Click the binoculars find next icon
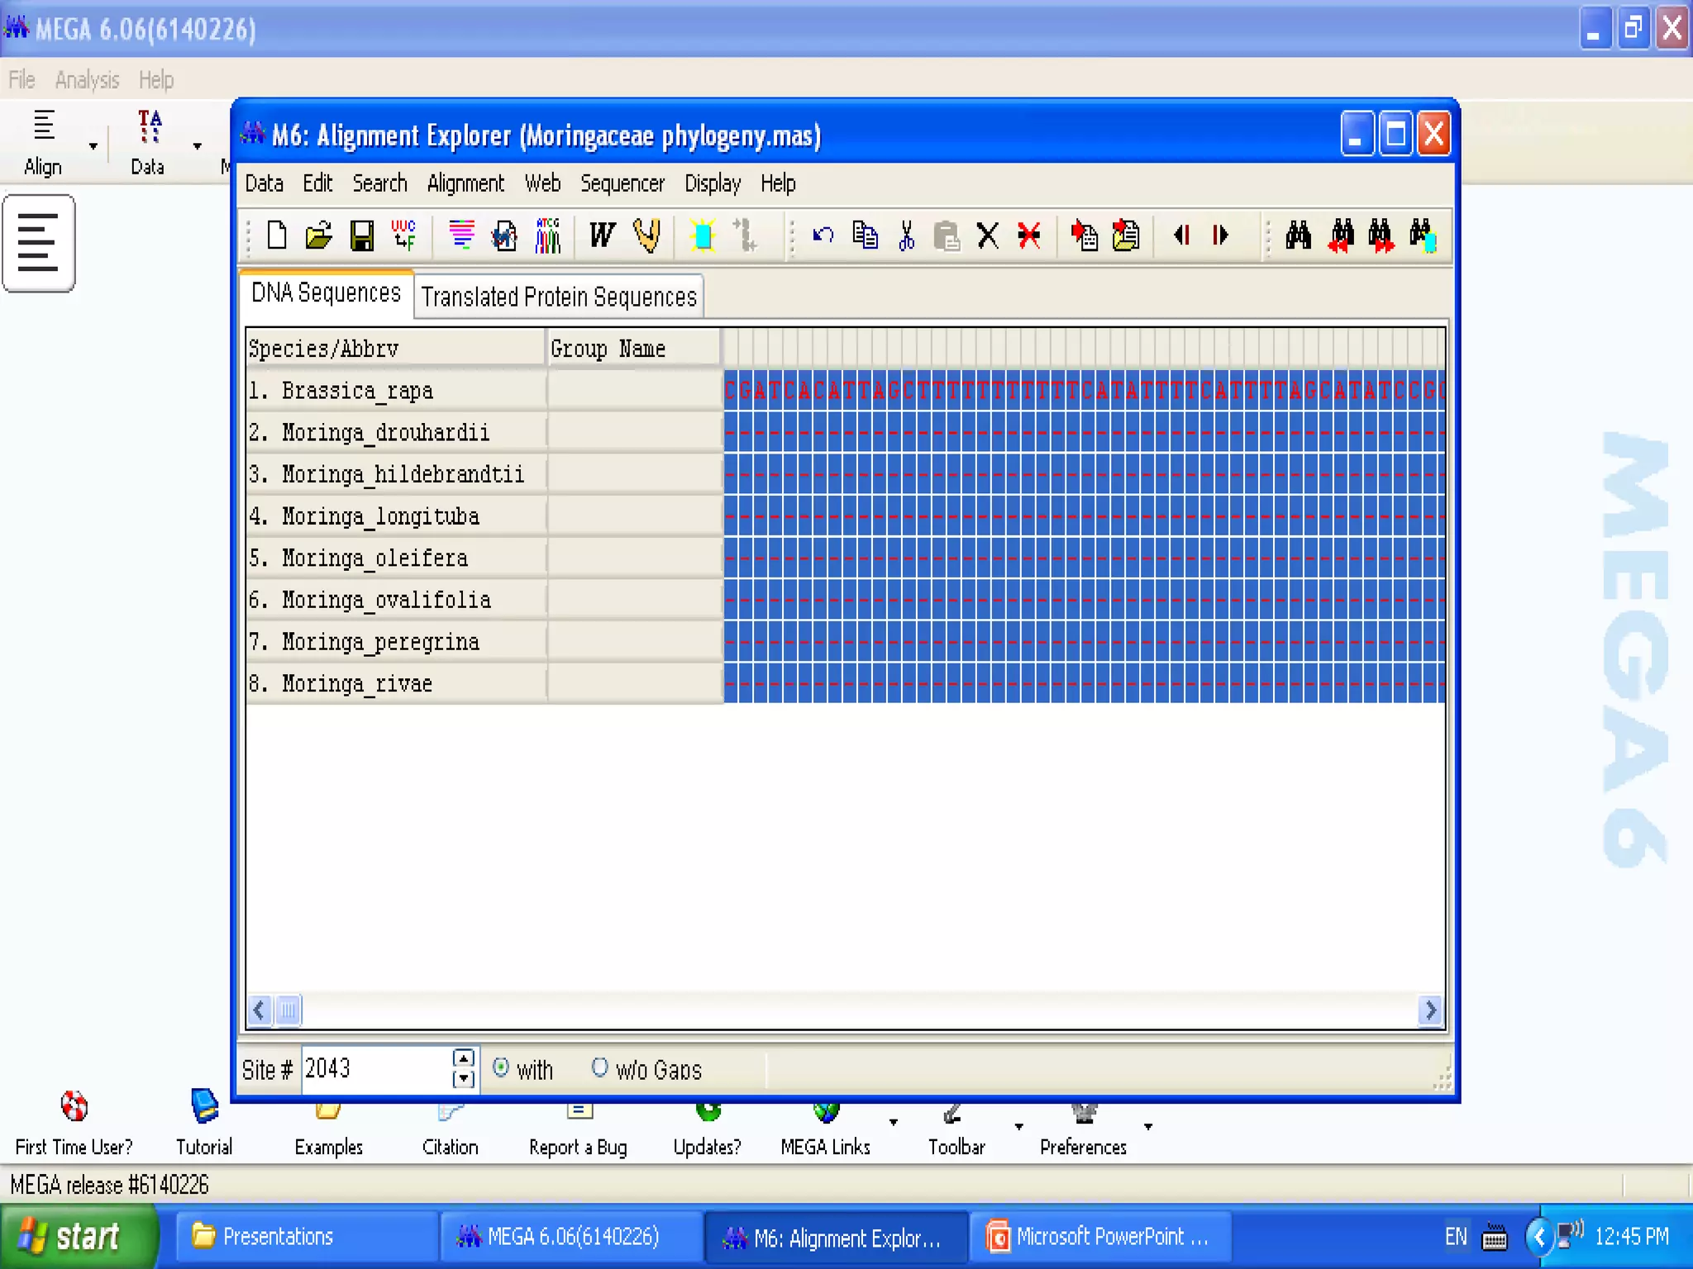This screenshot has height=1269, width=1693. [1381, 235]
